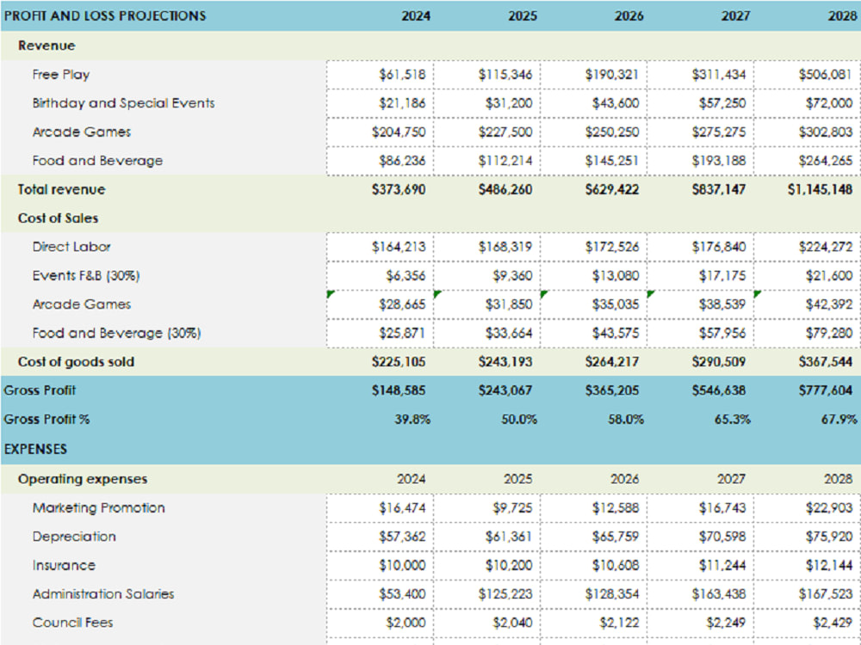Viewport: 861px width, 645px height.
Task: Click the Administration Salaries row label
Action: [x=102, y=593]
